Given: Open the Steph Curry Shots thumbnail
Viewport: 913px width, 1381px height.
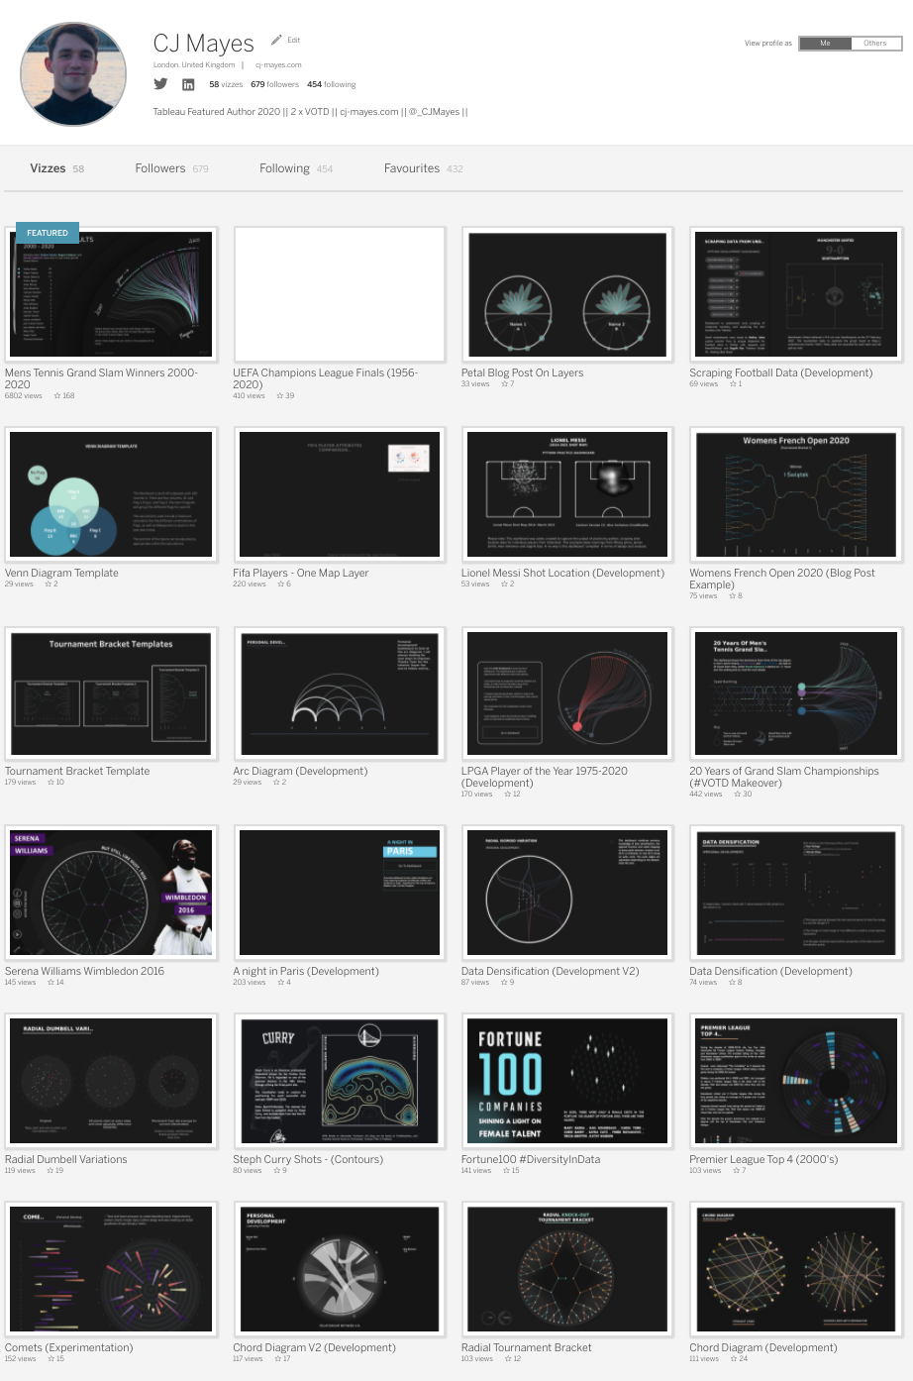Looking at the screenshot, I should point(339,1081).
